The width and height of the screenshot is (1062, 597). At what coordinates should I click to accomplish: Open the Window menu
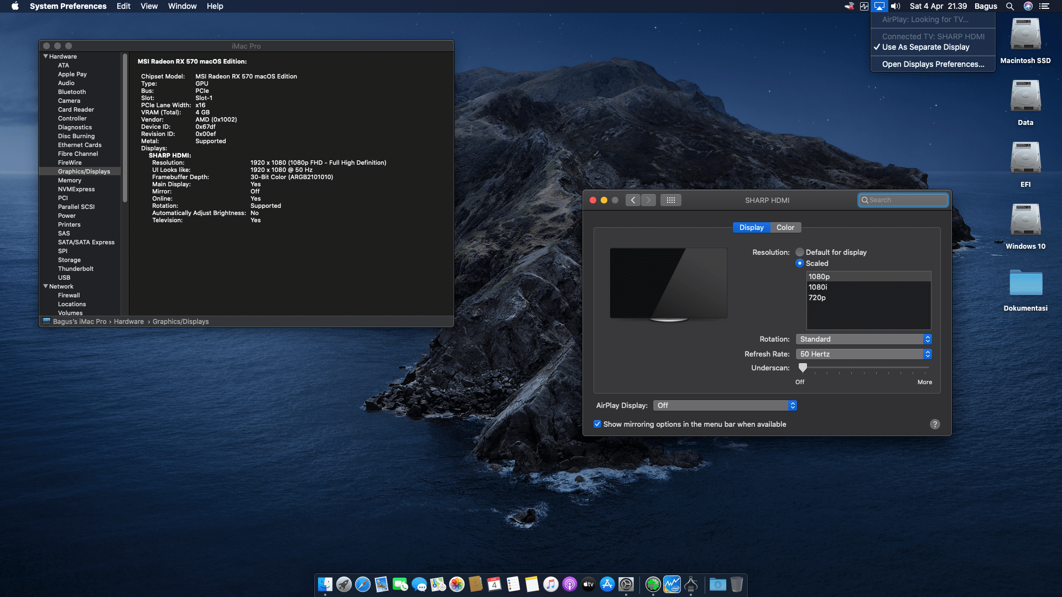(182, 6)
